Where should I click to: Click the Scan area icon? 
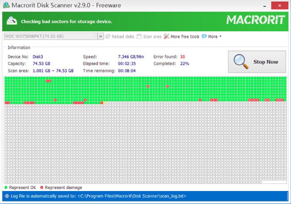[x=139, y=36]
